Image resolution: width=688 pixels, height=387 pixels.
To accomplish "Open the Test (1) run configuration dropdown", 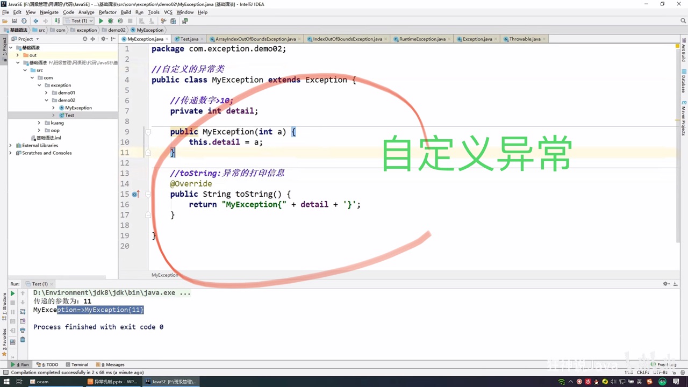I will pos(78,21).
